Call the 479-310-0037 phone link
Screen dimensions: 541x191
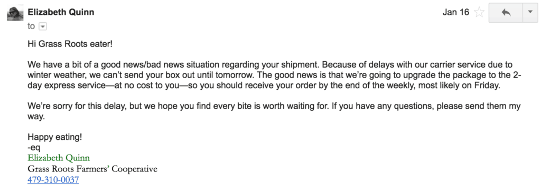coord(53,180)
